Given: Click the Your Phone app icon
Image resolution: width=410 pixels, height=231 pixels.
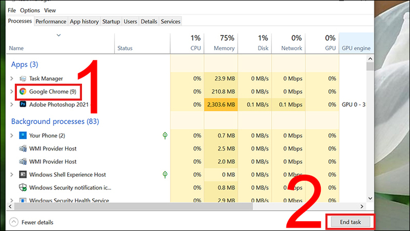Looking at the screenshot, I should [22, 135].
